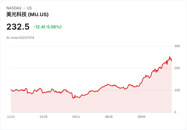Click the 200 price axis label
The width and height of the screenshot is (187, 130).
click(177, 68)
